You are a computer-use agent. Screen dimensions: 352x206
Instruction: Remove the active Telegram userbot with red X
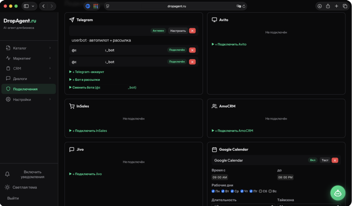192,31
